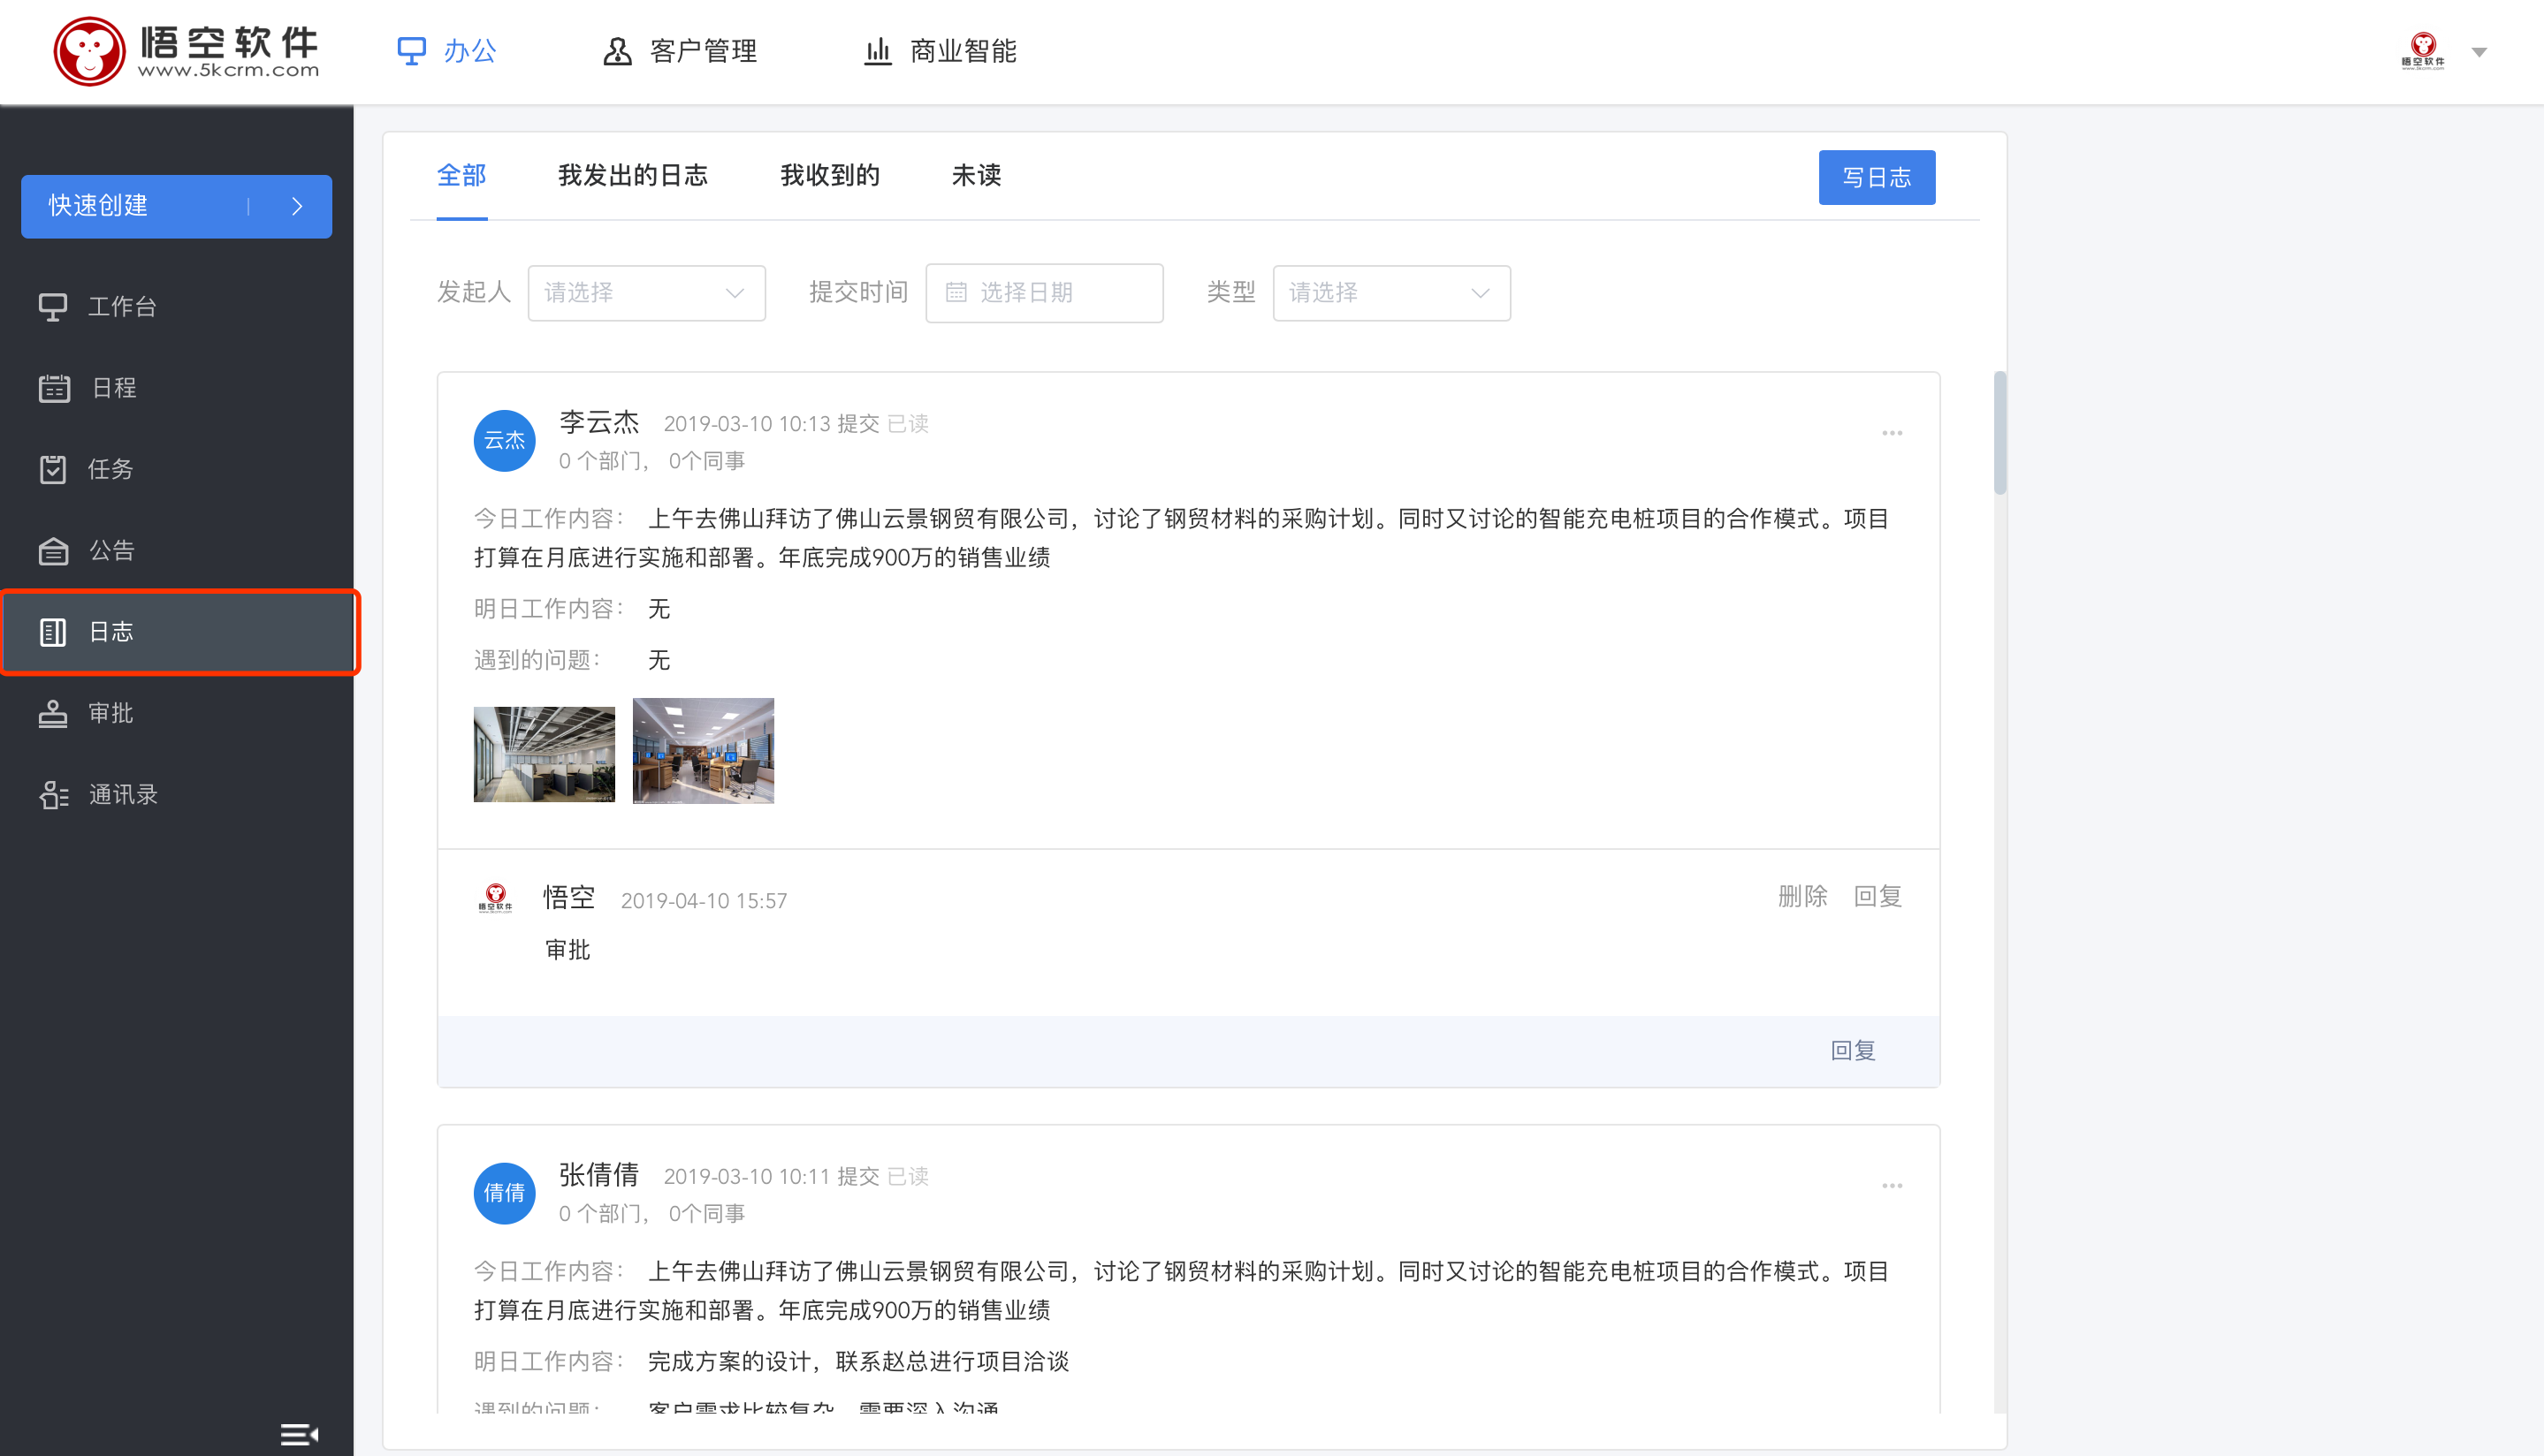Open the first office photo thumbnail

pos(545,754)
